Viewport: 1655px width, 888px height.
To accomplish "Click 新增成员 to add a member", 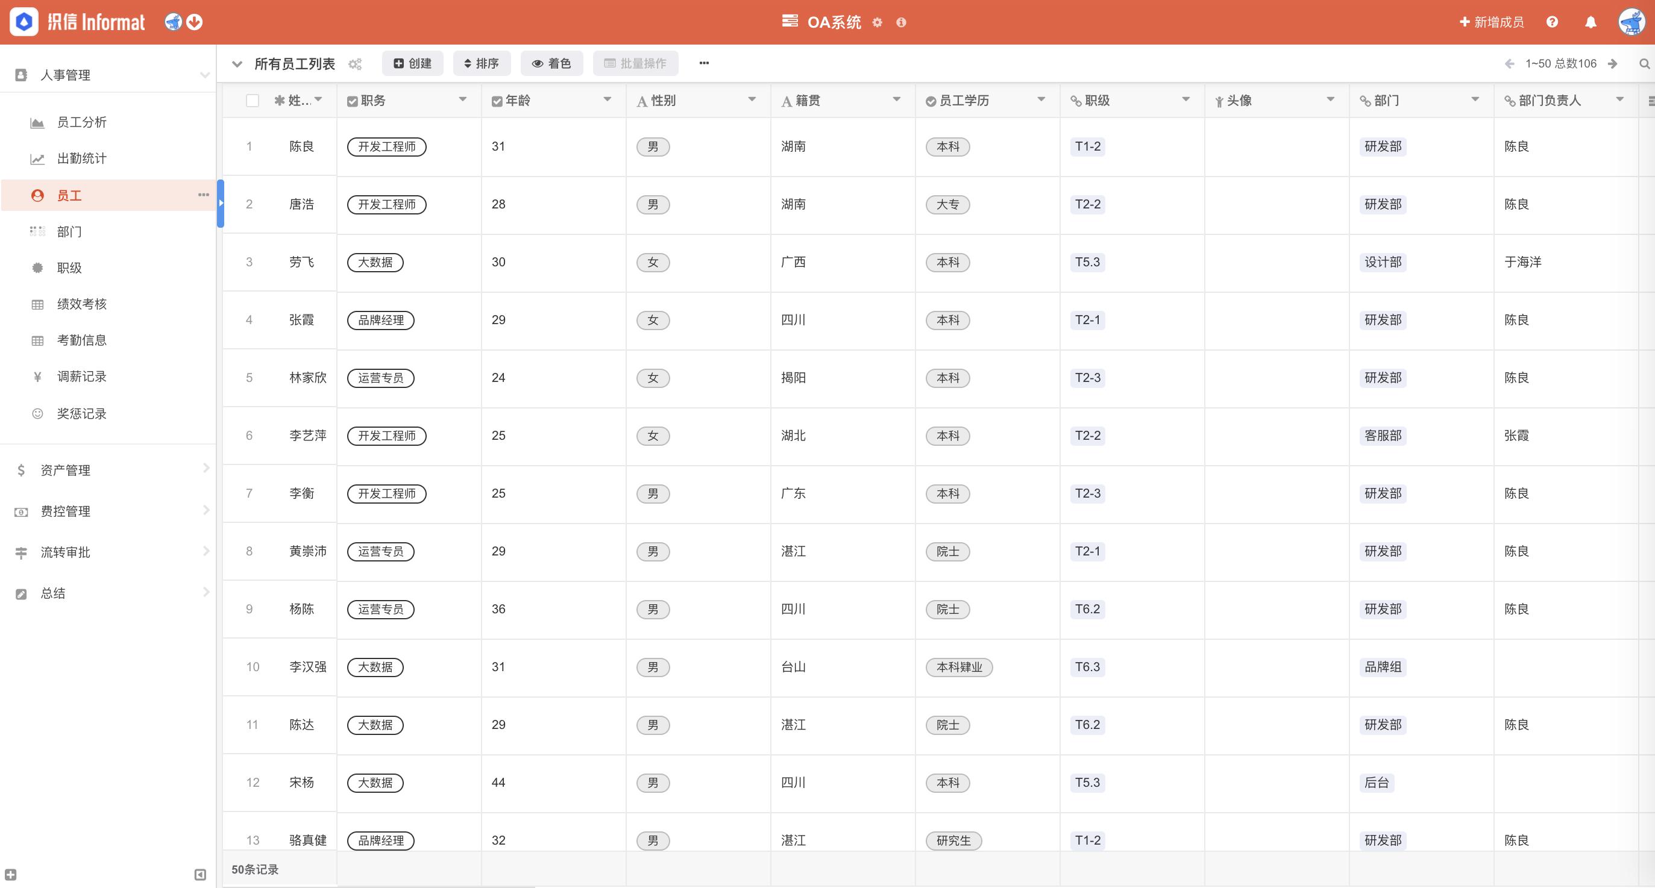I will coord(1490,21).
